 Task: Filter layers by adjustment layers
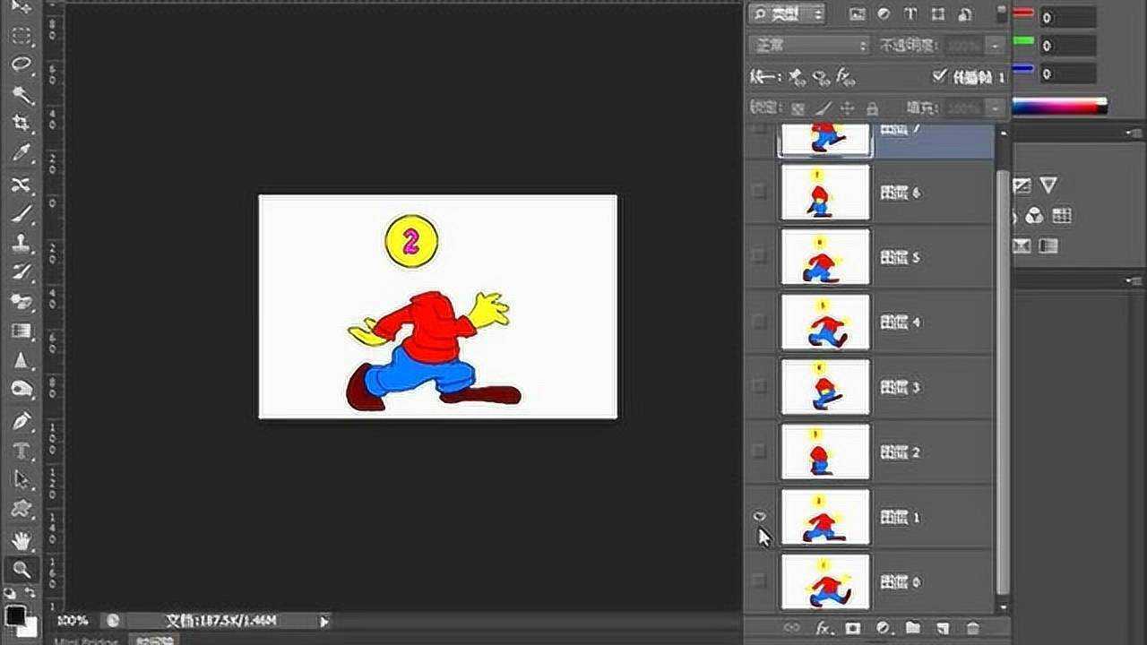(884, 14)
